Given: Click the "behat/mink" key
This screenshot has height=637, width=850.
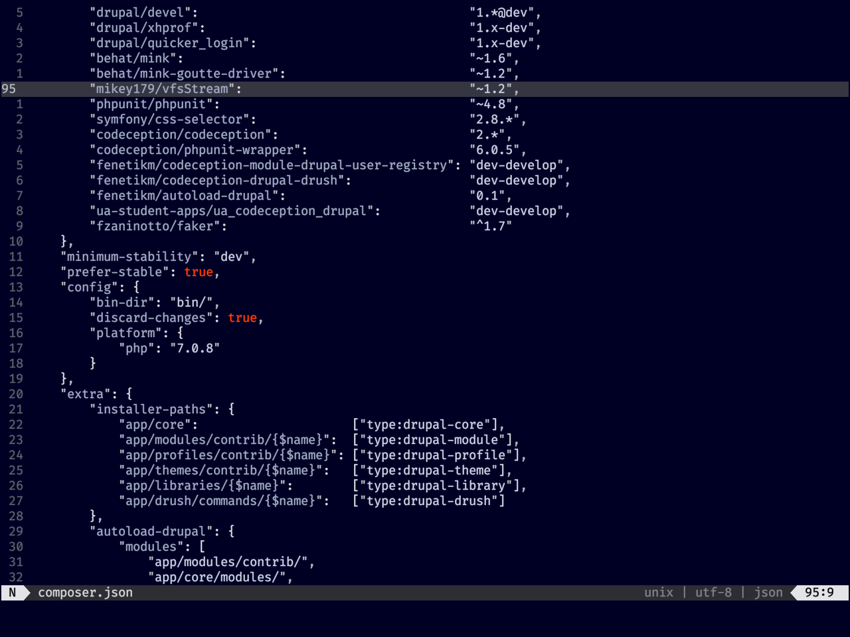Looking at the screenshot, I should [x=133, y=58].
